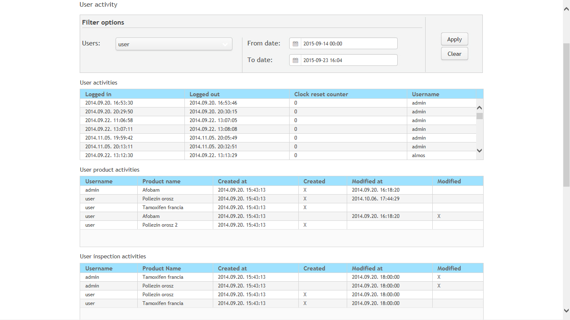570x320 pixels.
Task: Click the Apply filter button
Action: (x=454, y=39)
